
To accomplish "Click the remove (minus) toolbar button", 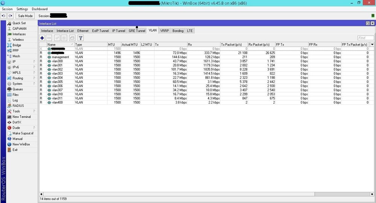I will pyautogui.click(x=49, y=38).
